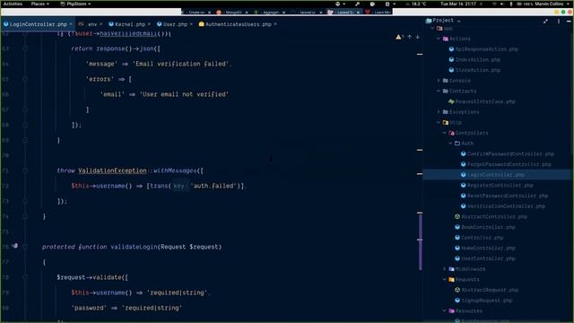The image size is (574, 323).
Task: Close the User.php tab
Action: pyautogui.click(x=191, y=24)
